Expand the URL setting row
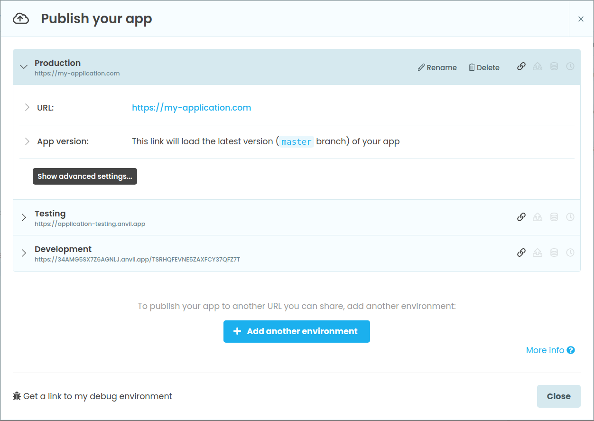Image resolution: width=594 pixels, height=421 pixels. click(27, 108)
